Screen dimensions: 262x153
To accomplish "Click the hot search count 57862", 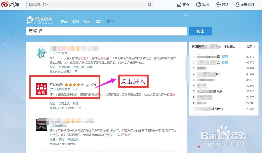I will point(250,68).
